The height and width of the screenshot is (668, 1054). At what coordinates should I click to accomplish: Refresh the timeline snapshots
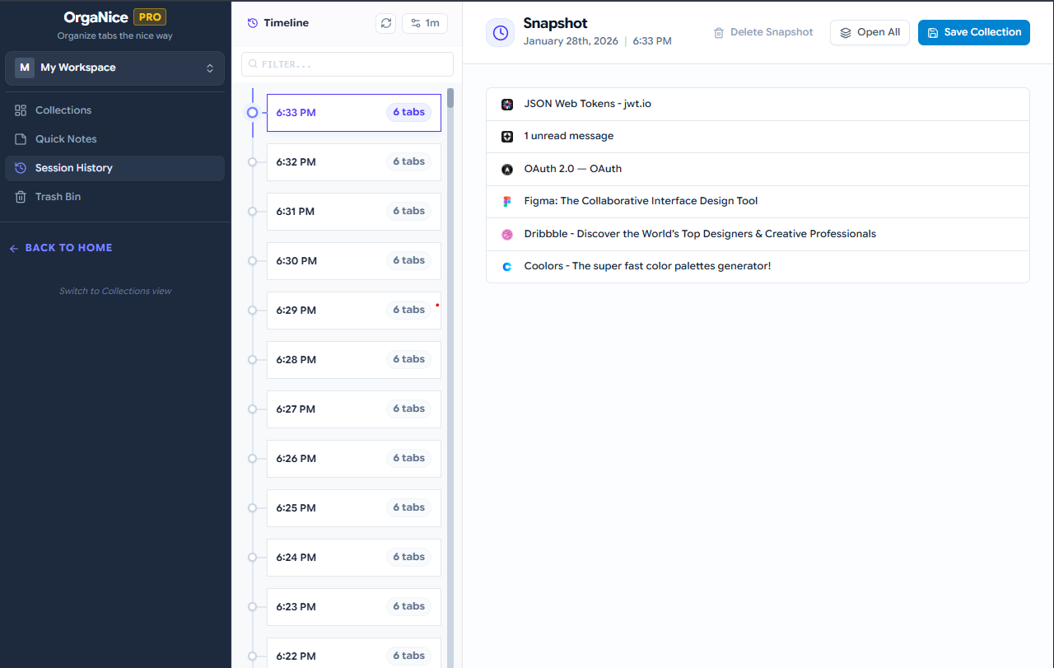pos(385,23)
